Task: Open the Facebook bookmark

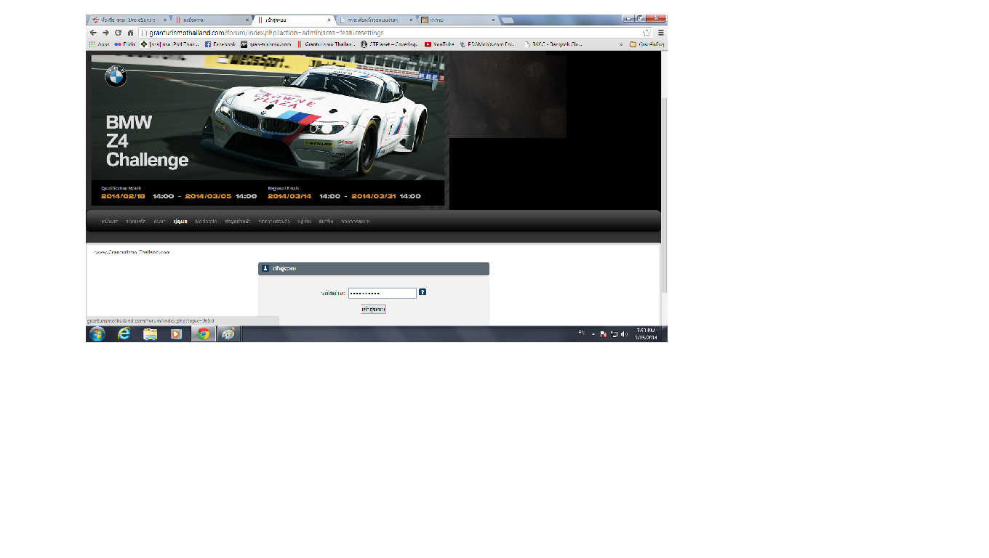Action: [x=220, y=44]
